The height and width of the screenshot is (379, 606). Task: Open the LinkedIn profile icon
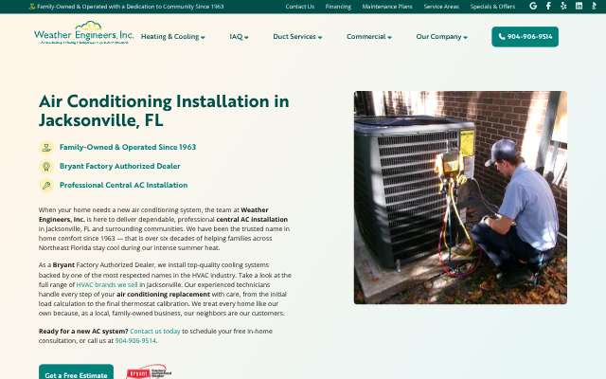tap(579, 6)
